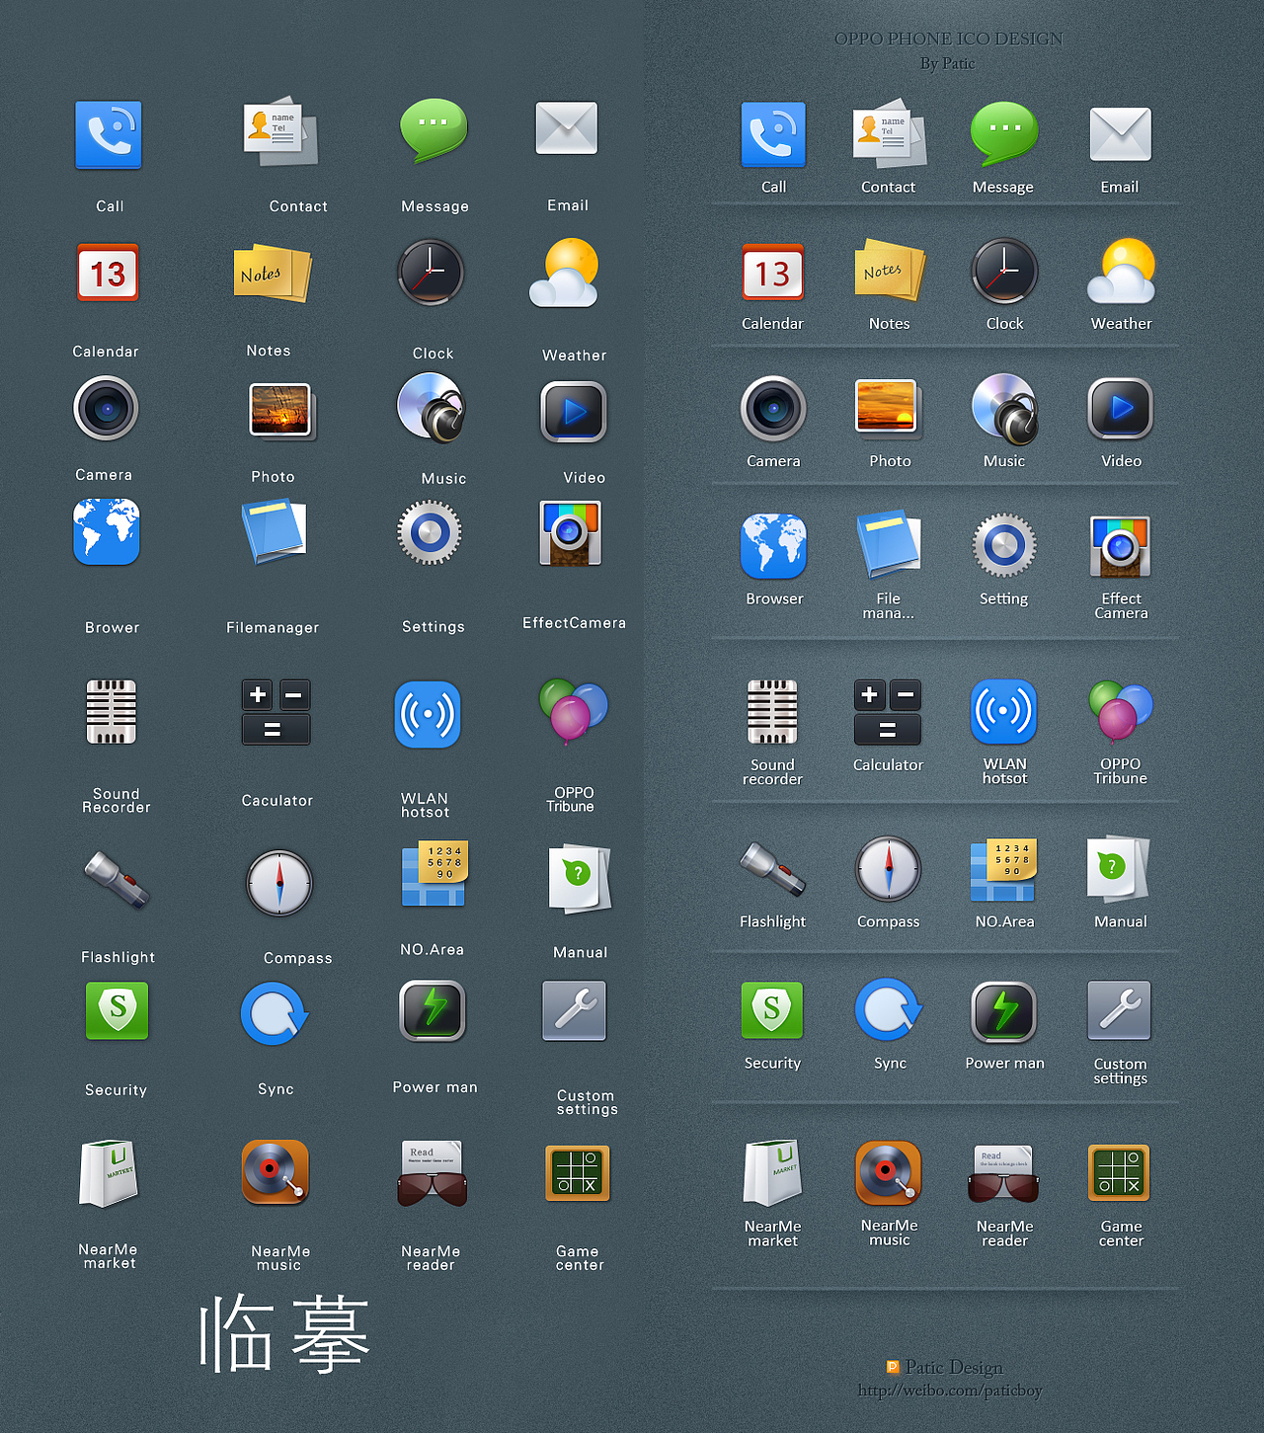Open the Notes icon in the OPPO design set
Screen dimensions: 1264x1433
coord(889,269)
